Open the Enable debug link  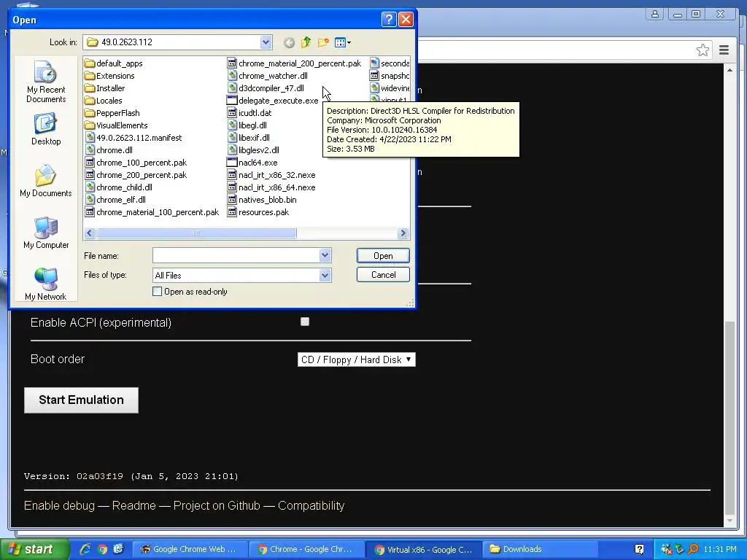tap(60, 506)
